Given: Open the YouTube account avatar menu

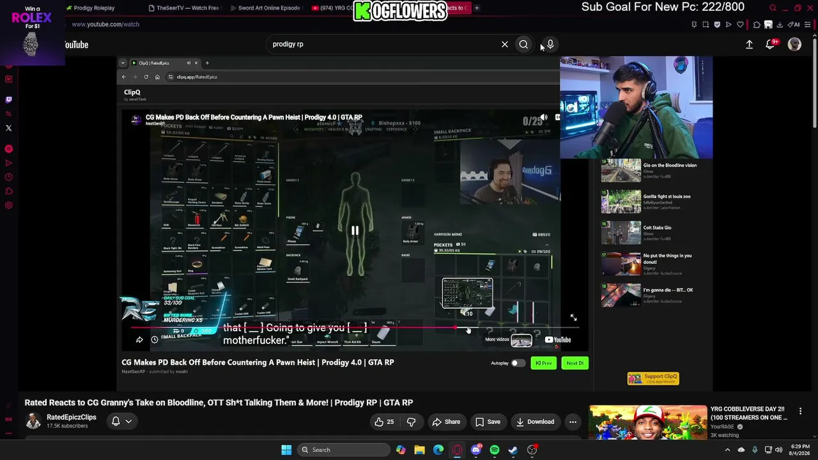Looking at the screenshot, I should [794, 44].
